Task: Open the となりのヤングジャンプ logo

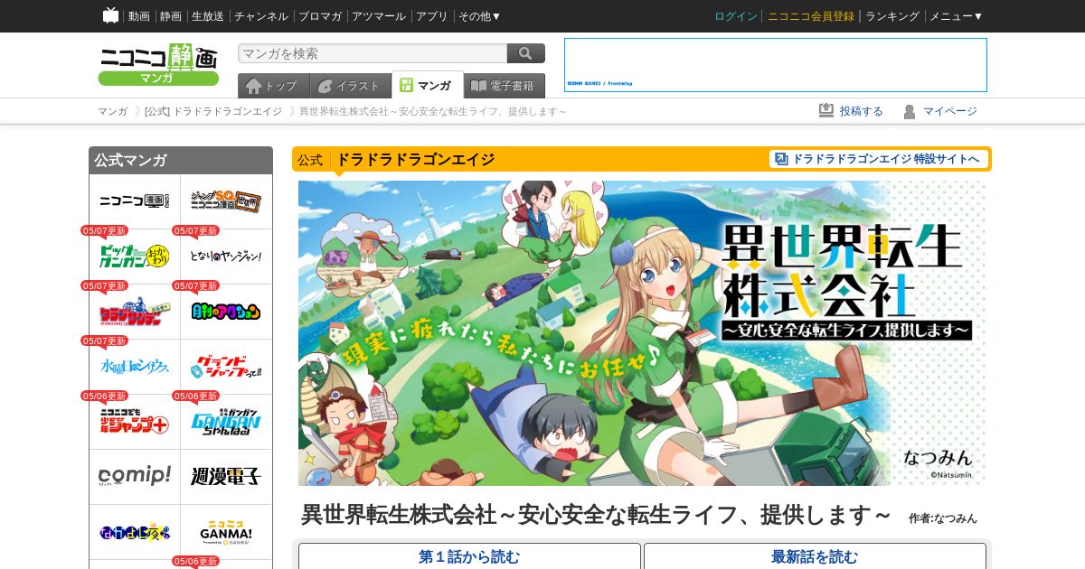Action: (226, 257)
